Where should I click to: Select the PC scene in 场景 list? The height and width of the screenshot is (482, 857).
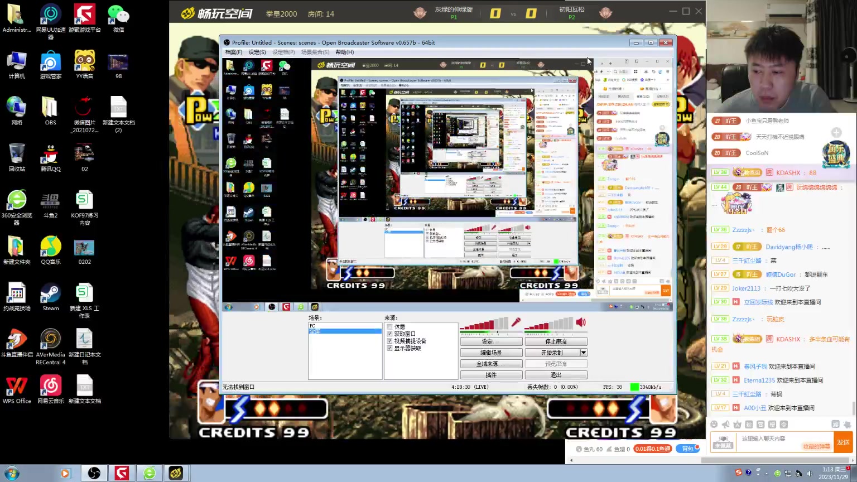pos(345,326)
